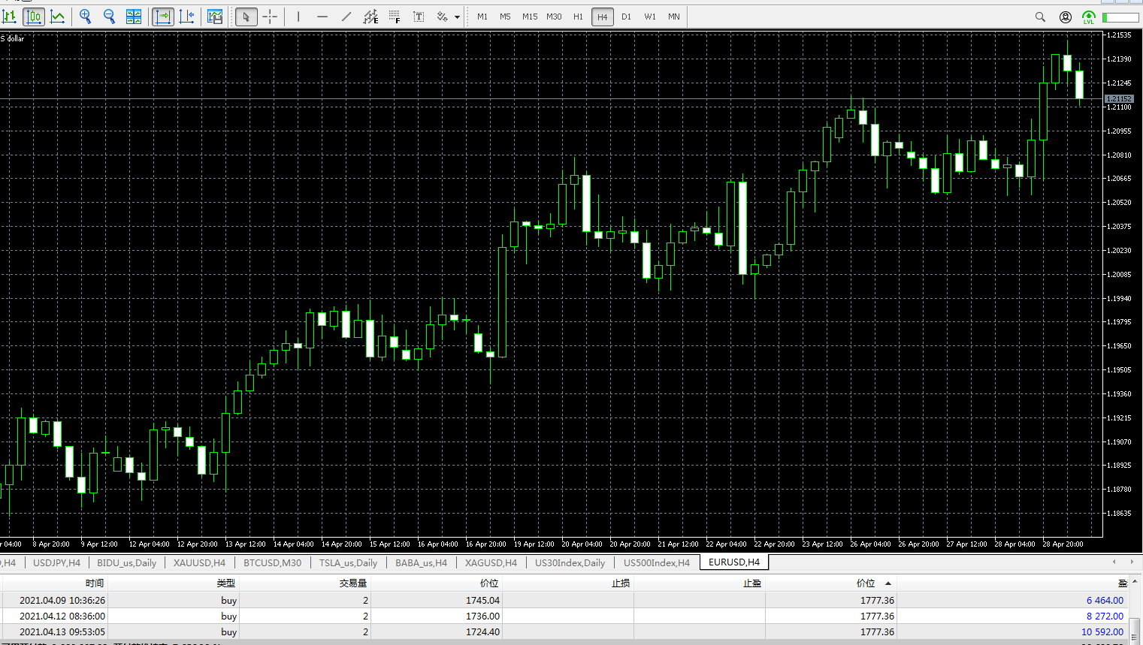
Task: Switch timeframe to M1
Action: coord(482,17)
